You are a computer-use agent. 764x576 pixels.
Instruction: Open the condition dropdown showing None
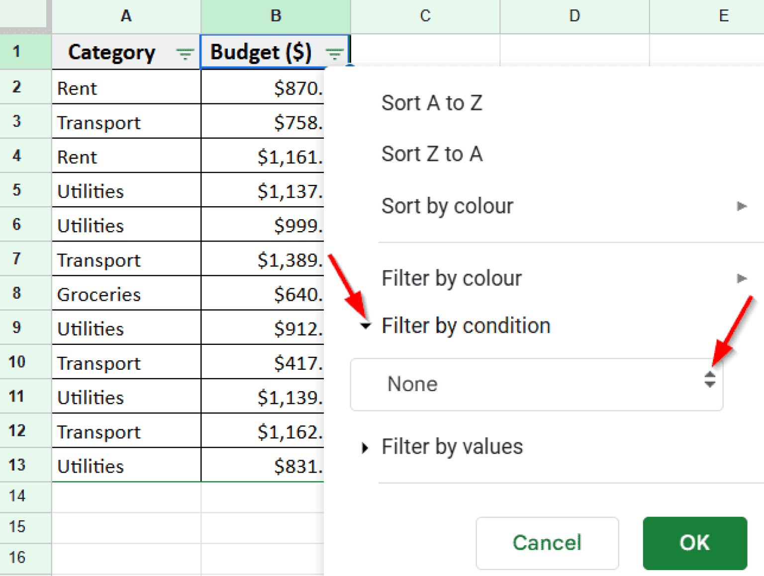536,384
